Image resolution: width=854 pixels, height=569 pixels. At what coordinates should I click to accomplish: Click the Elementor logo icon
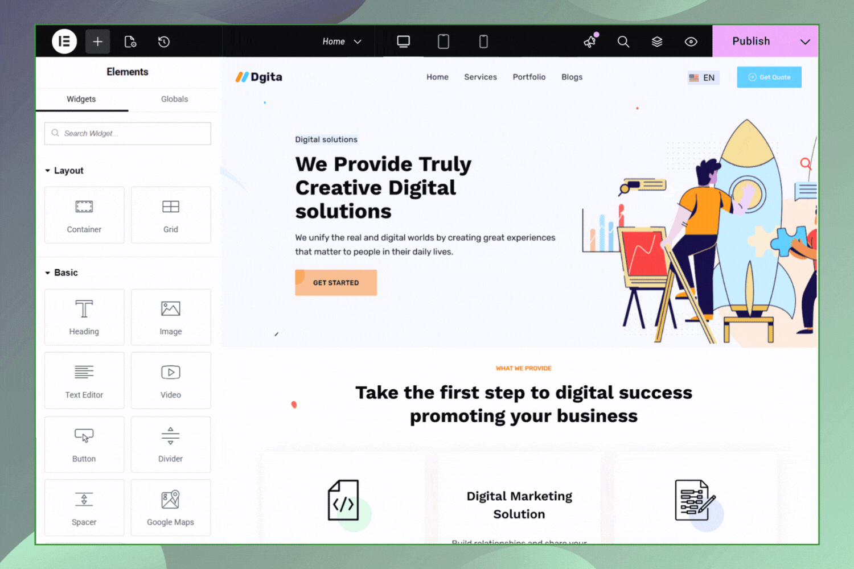64,42
